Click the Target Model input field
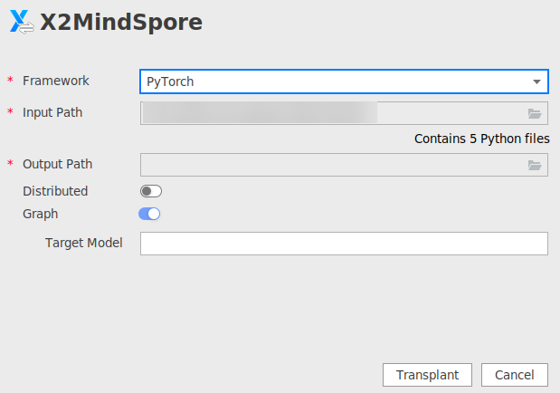 pyautogui.click(x=344, y=244)
